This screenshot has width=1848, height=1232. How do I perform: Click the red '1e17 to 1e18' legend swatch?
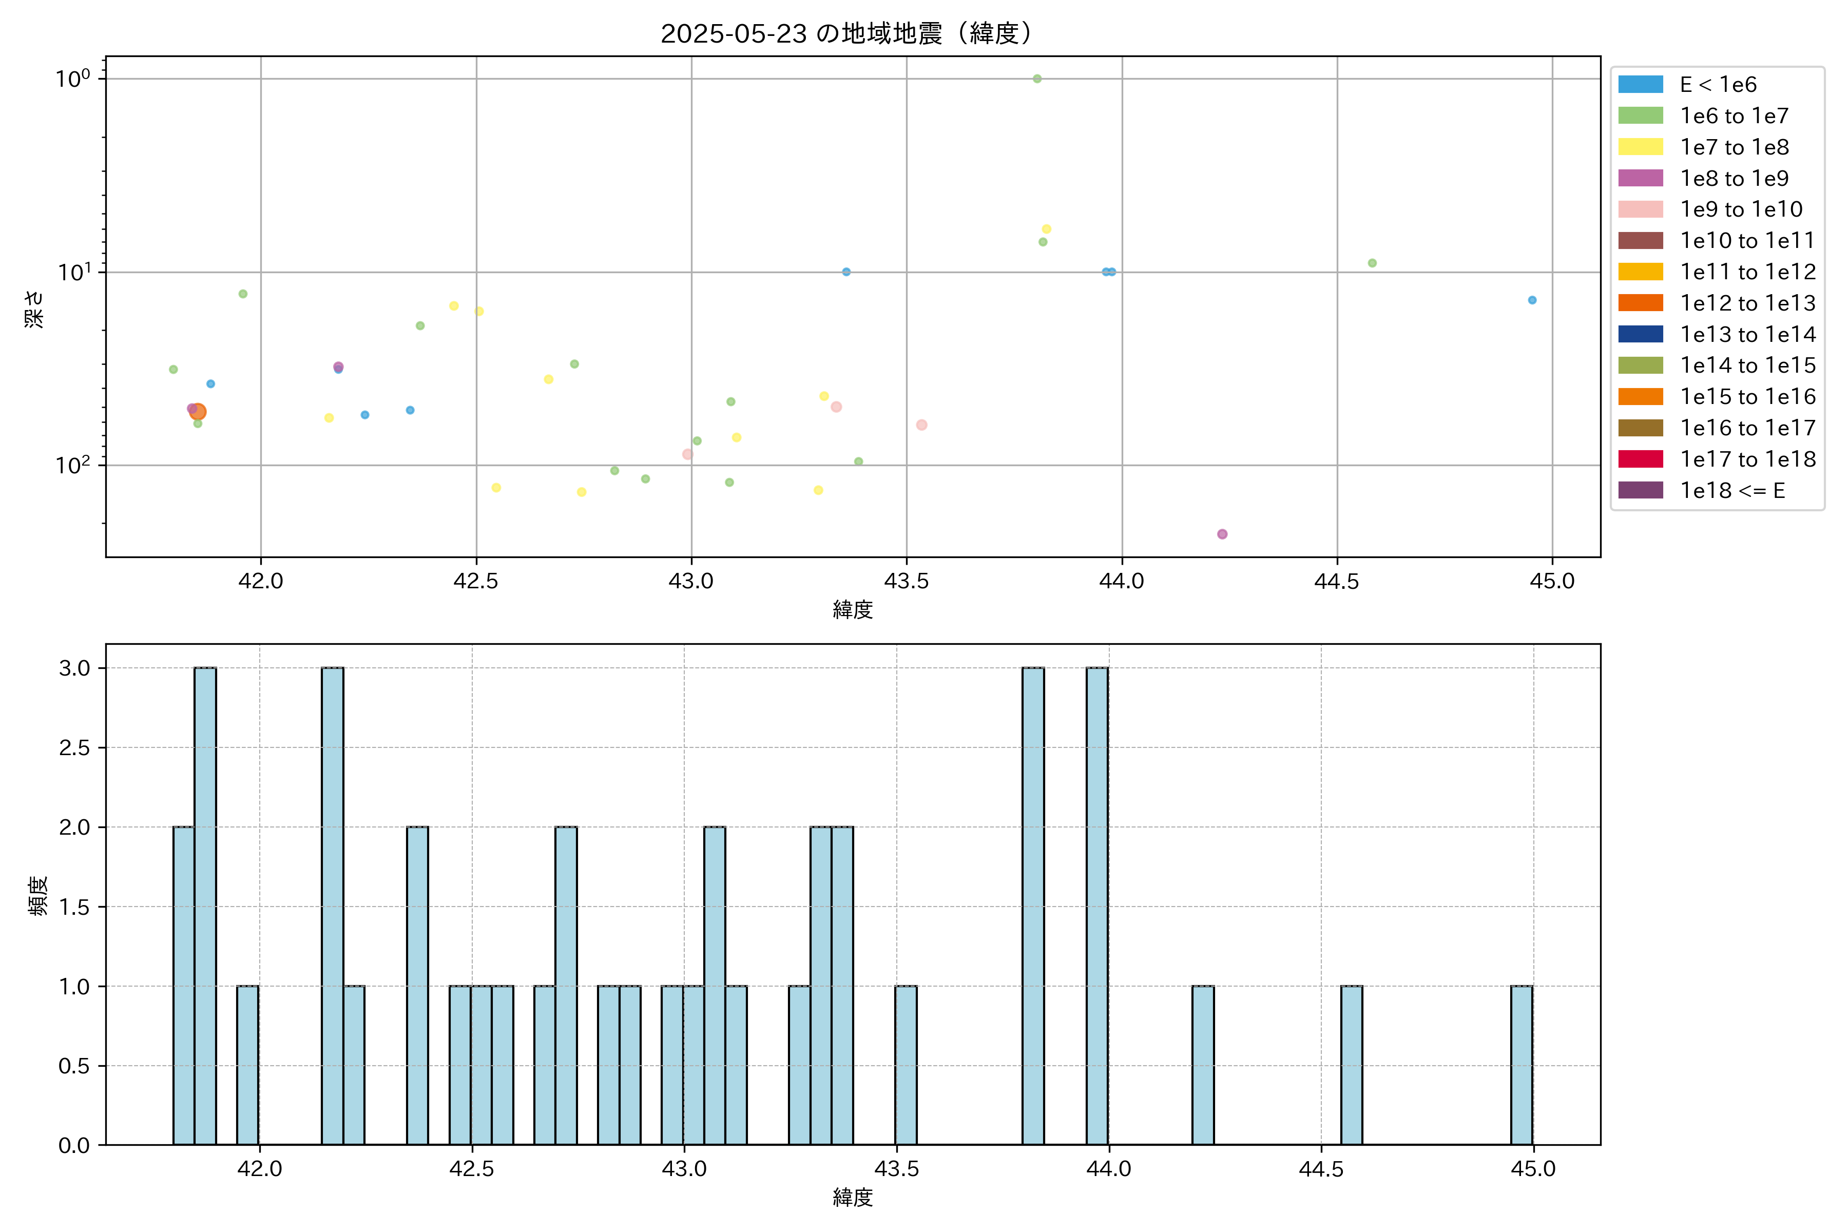[1641, 459]
